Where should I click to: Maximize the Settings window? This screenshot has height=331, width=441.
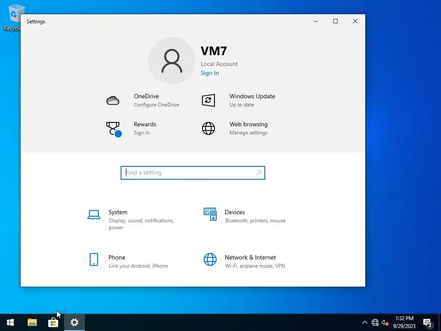coord(335,21)
